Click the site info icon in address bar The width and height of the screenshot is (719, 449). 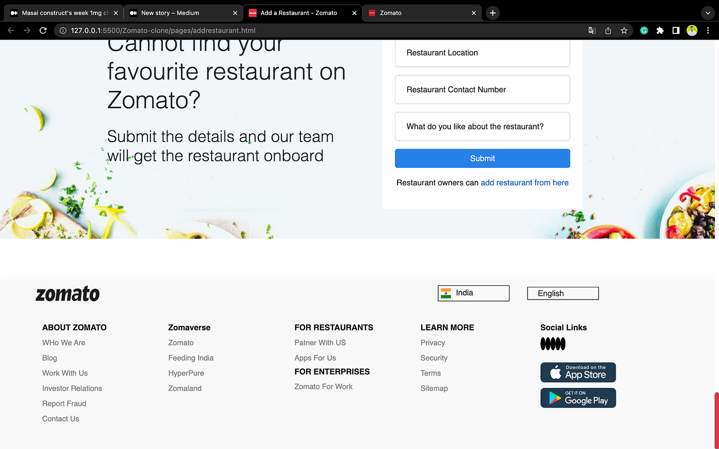click(63, 31)
